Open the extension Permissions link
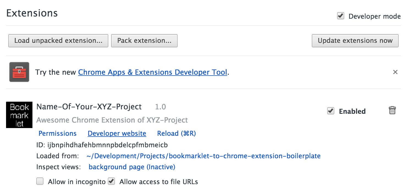 point(57,134)
